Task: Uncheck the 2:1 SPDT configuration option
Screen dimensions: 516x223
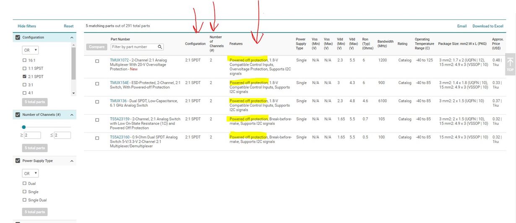Action: point(24,77)
